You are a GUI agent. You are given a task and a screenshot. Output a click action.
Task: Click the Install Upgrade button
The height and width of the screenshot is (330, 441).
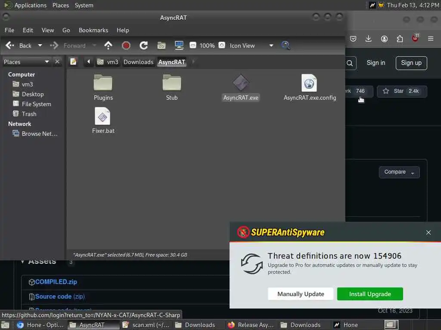(370, 294)
